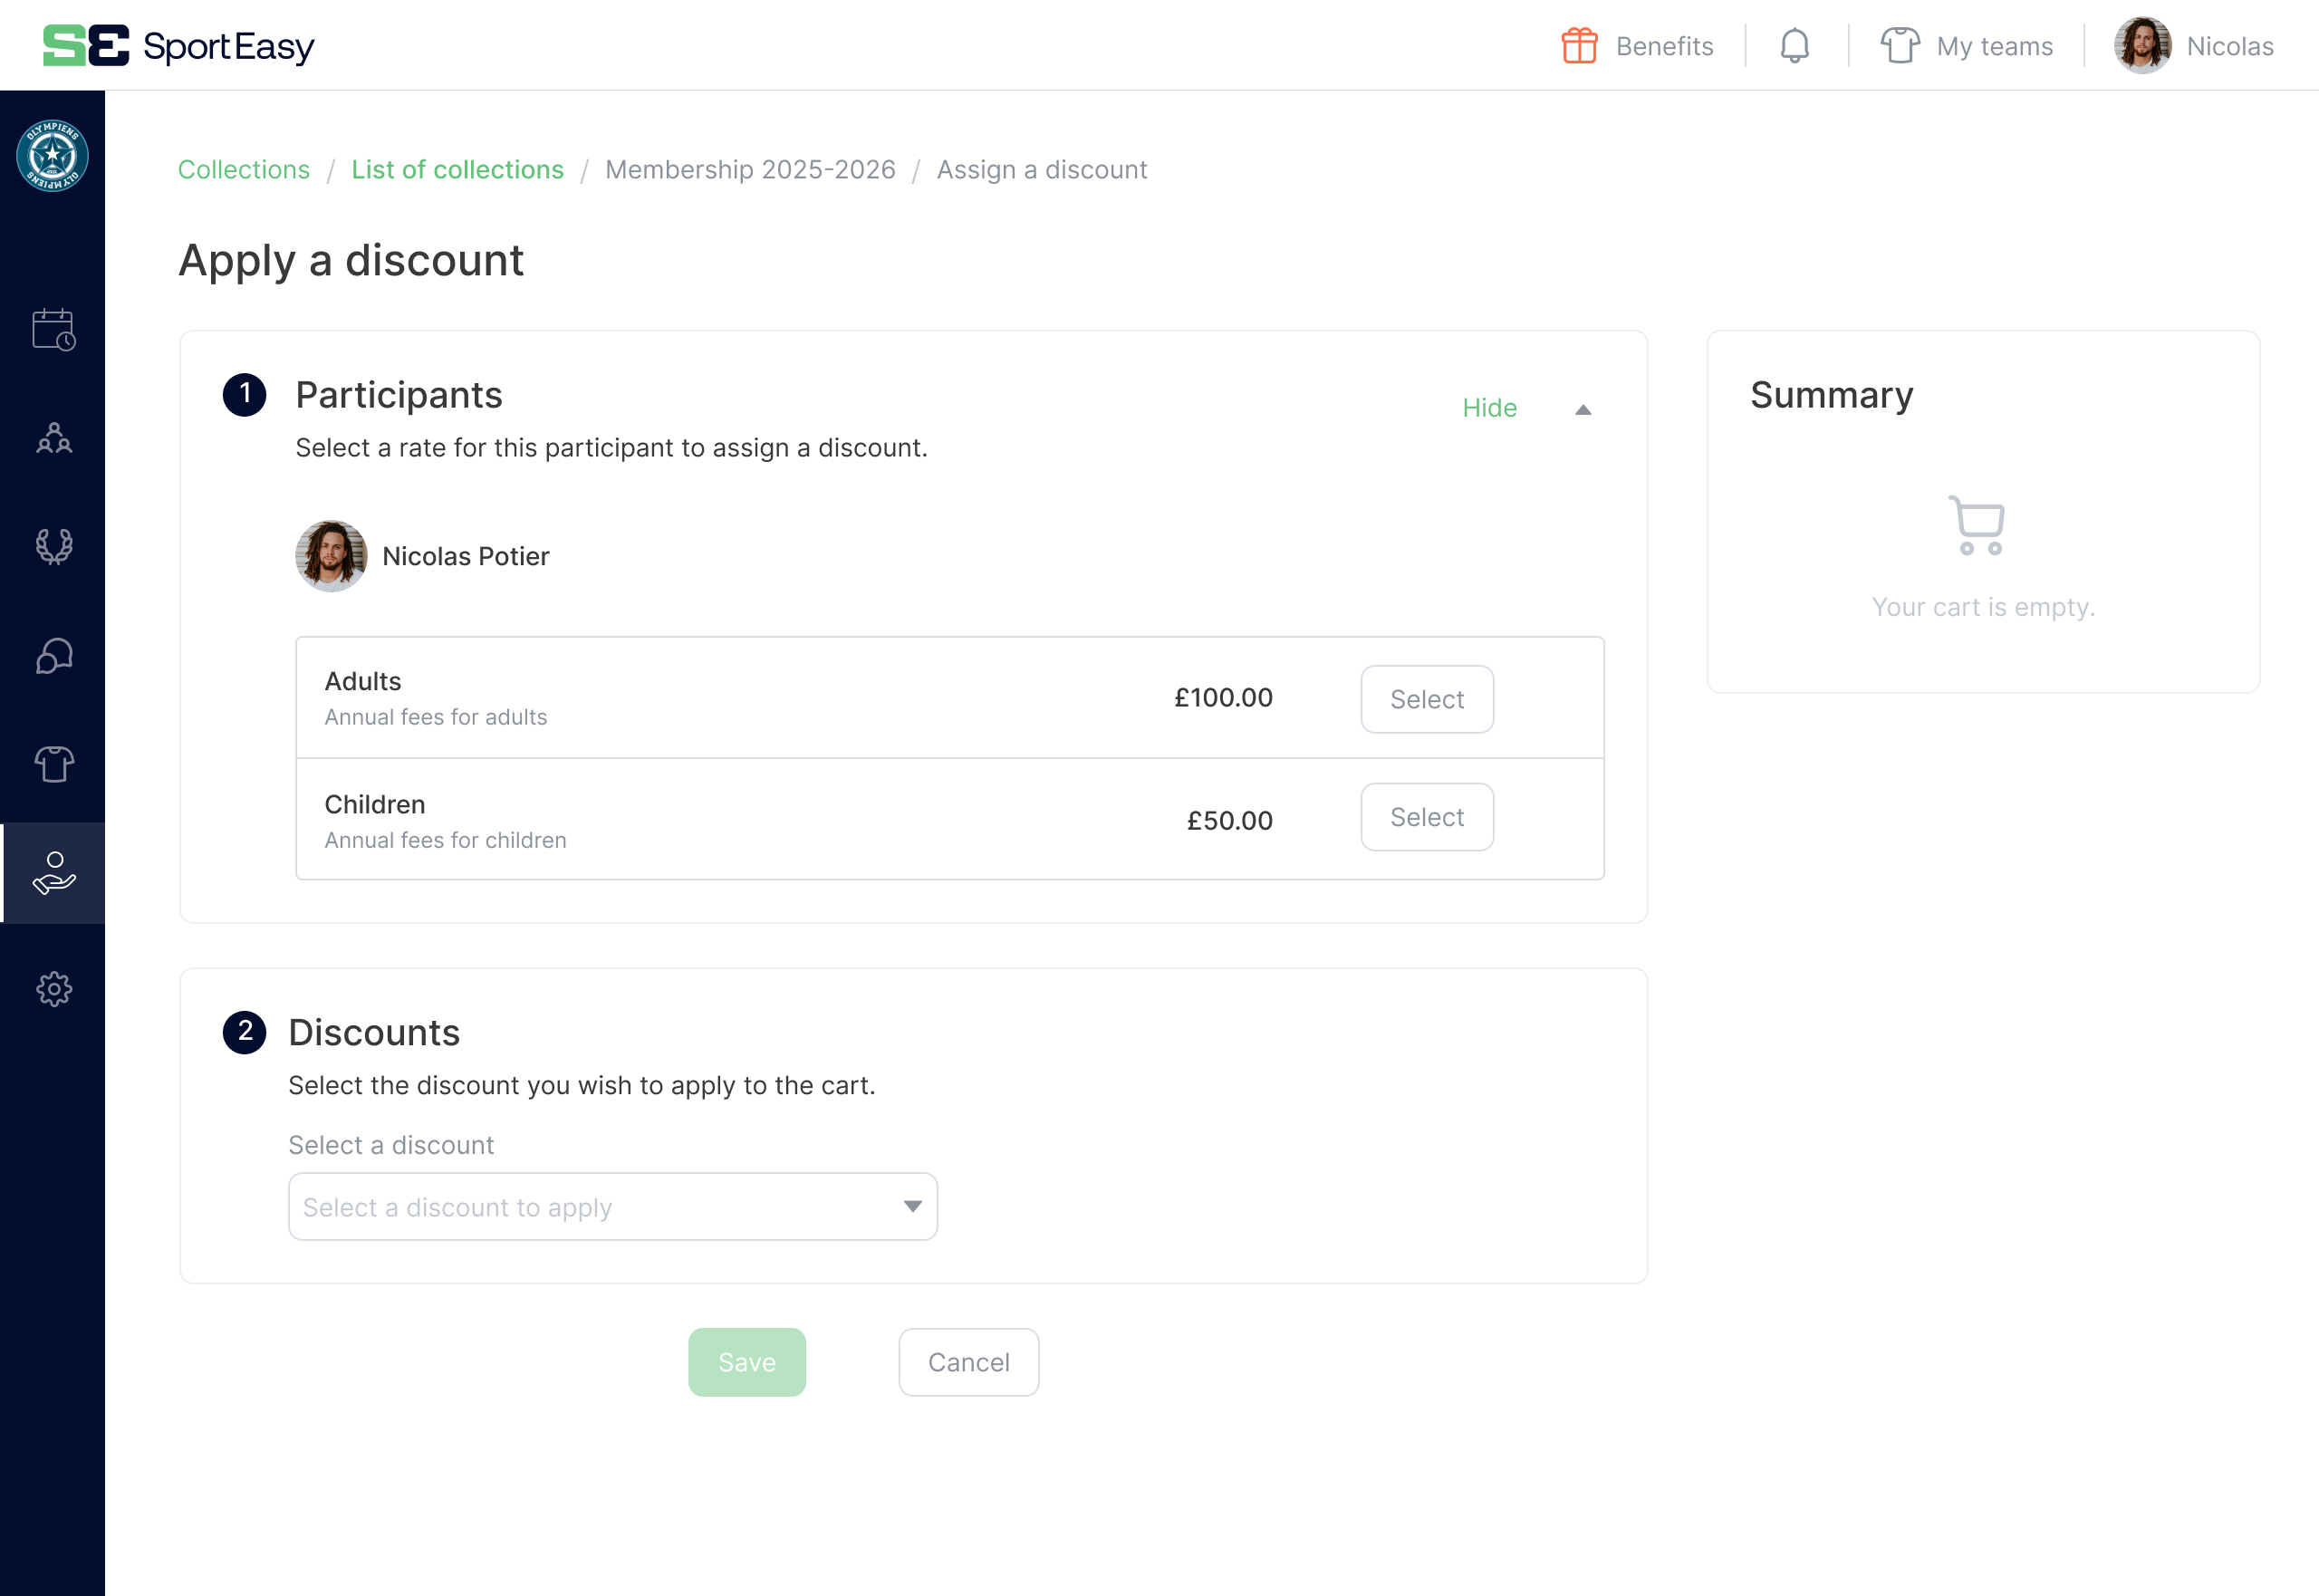The height and width of the screenshot is (1596, 2319).
Task: Open the jersey equipment sidebar icon
Action: (x=54, y=764)
